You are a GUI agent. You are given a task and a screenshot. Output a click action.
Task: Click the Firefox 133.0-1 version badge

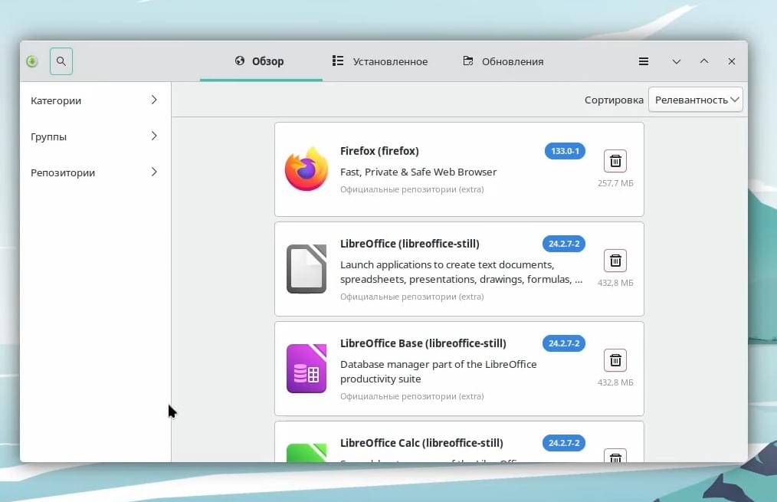(x=565, y=151)
